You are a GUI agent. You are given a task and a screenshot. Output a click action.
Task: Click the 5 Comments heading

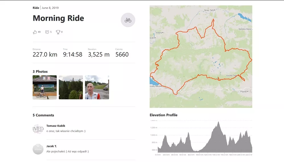pyautogui.click(x=43, y=115)
